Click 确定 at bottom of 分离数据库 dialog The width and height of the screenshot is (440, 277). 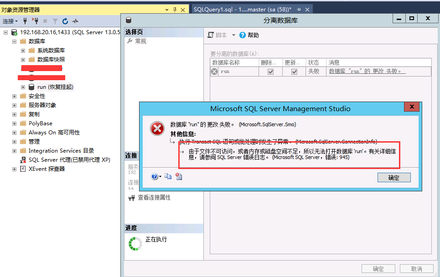click(x=378, y=269)
